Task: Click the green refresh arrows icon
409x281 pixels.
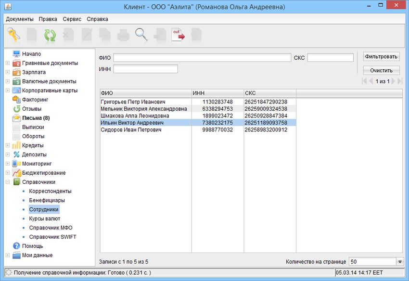Action: (x=50, y=35)
